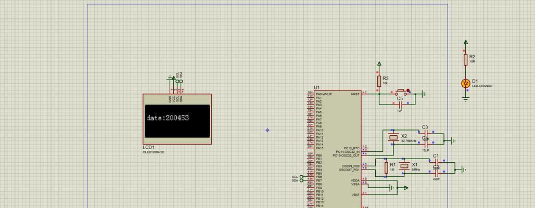Screen dimensions: 535x208
Task: Click the "R3" reference label
Action: pos(386,78)
